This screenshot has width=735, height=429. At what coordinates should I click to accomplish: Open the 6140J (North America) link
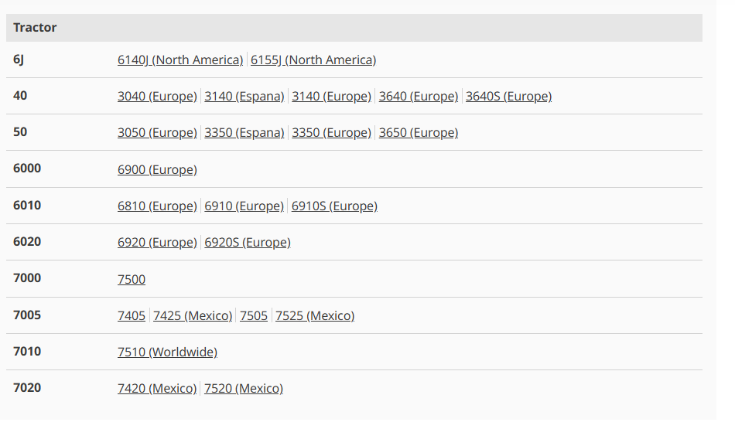click(180, 60)
